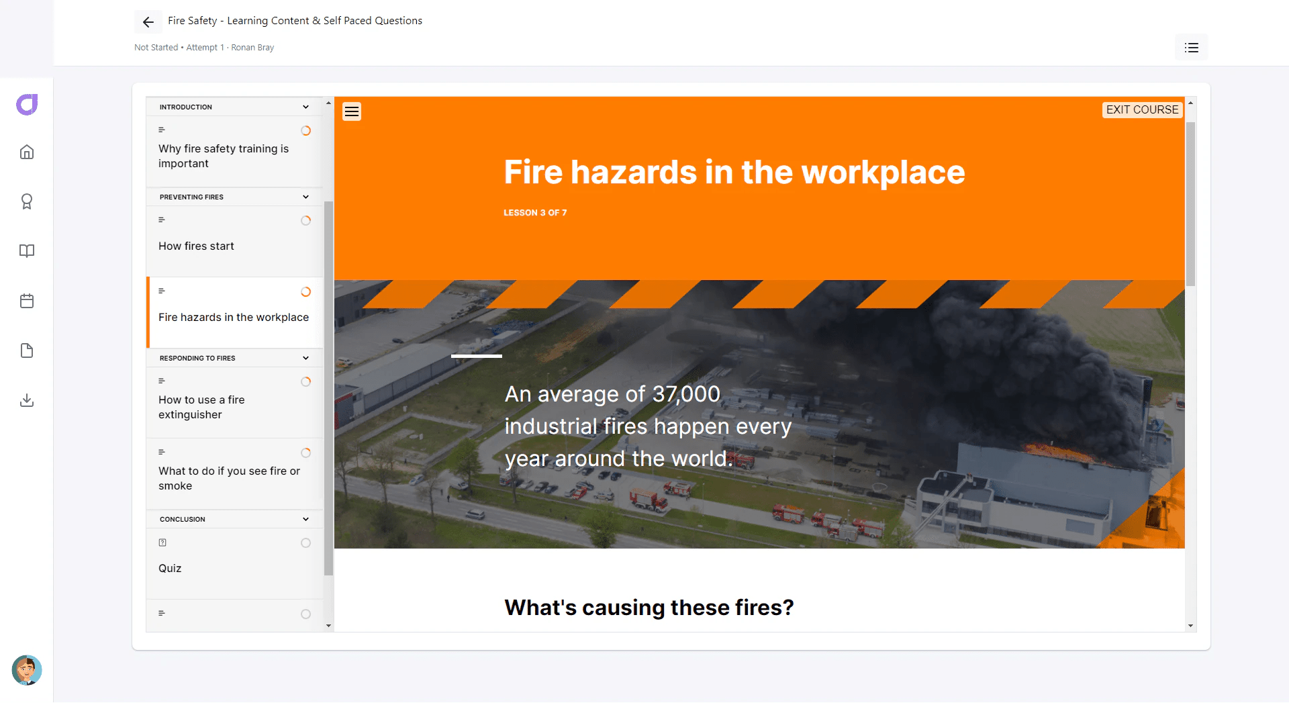Open the Why fire safety training is important lesson
Viewport: 1289px width, 703px height.
[223, 156]
